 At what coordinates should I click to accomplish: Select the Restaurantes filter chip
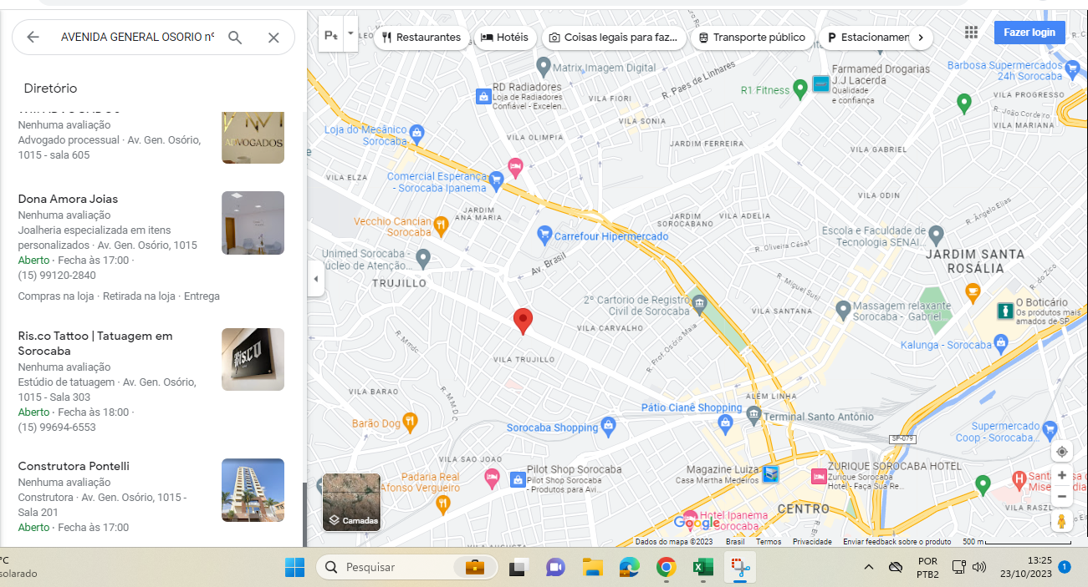(x=421, y=38)
